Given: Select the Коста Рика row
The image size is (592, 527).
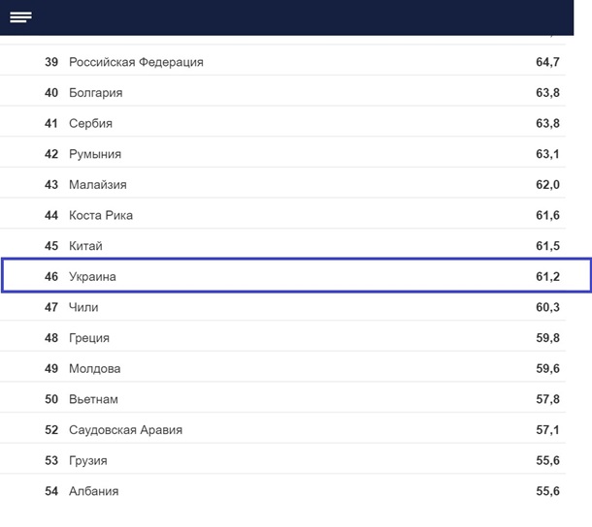Looking at the screenshot, I should 101,215.
